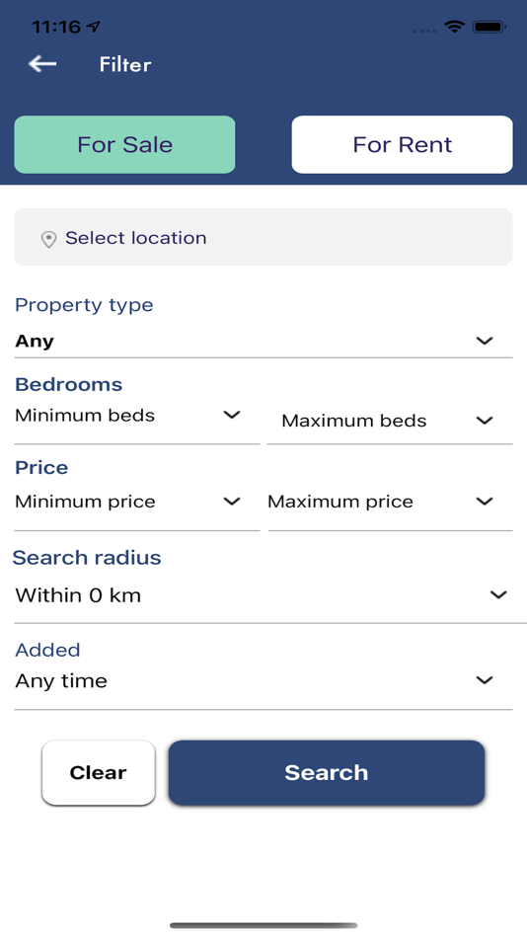Tap the location services arrow by the clock
Image resolution: width=527 pixels, height=938 pixels.
coord(94,27)
